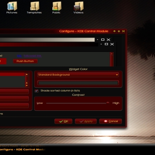Open the Standard Background widget color dropdown
Viewport: 155px width, 155px height.
[78, 75]
